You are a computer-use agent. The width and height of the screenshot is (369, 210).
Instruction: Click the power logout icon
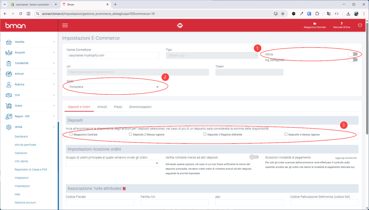pyautogui.click(x=360, y=25)
